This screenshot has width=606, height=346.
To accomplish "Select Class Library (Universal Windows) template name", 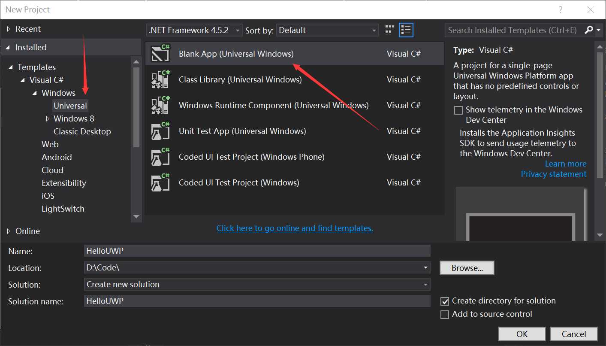I will click(x=240, y=79).
